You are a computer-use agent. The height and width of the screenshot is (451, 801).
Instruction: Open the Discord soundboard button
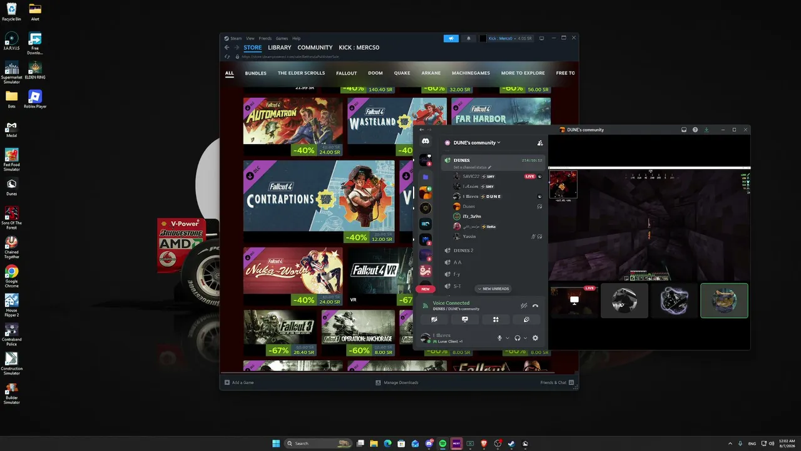pos(526,319)
